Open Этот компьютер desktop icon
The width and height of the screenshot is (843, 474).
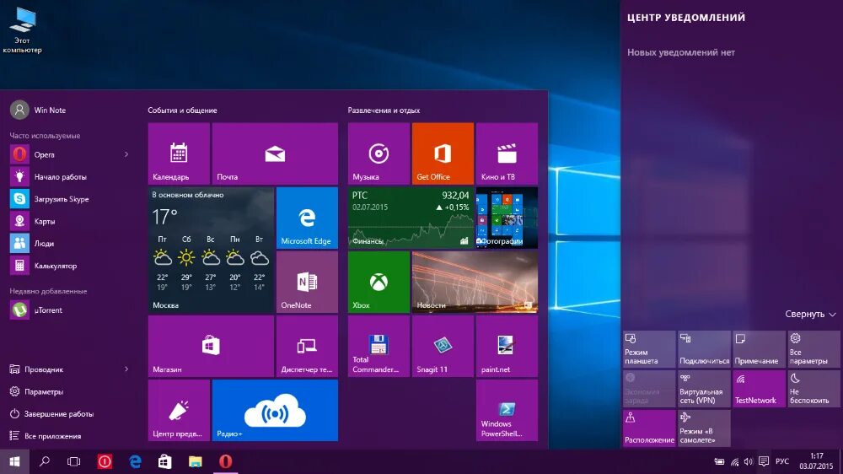22,30
